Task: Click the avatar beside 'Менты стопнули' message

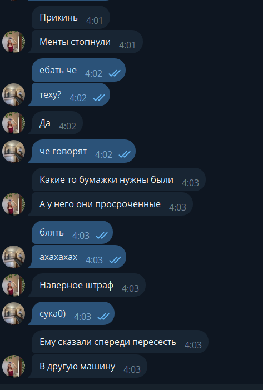Action: click(x=14, y=42)
